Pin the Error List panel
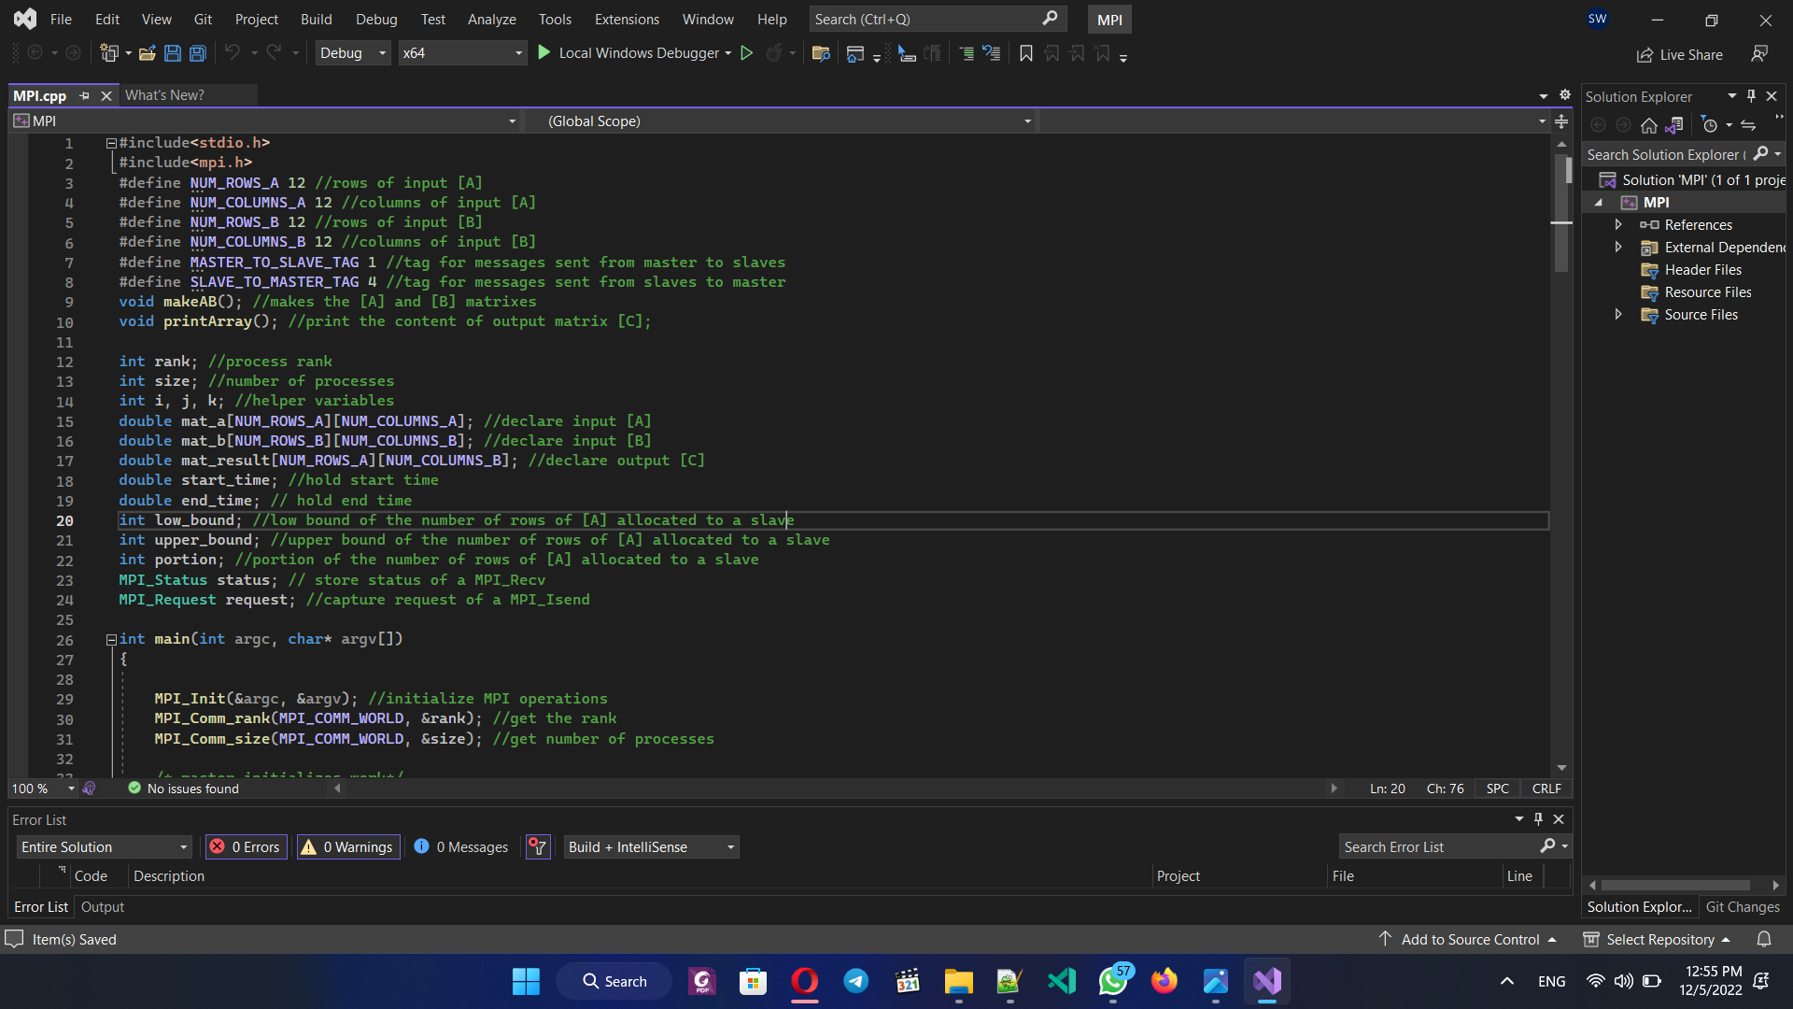This screenshot has width=1793, height=1009. click(x=1538, y=819)
